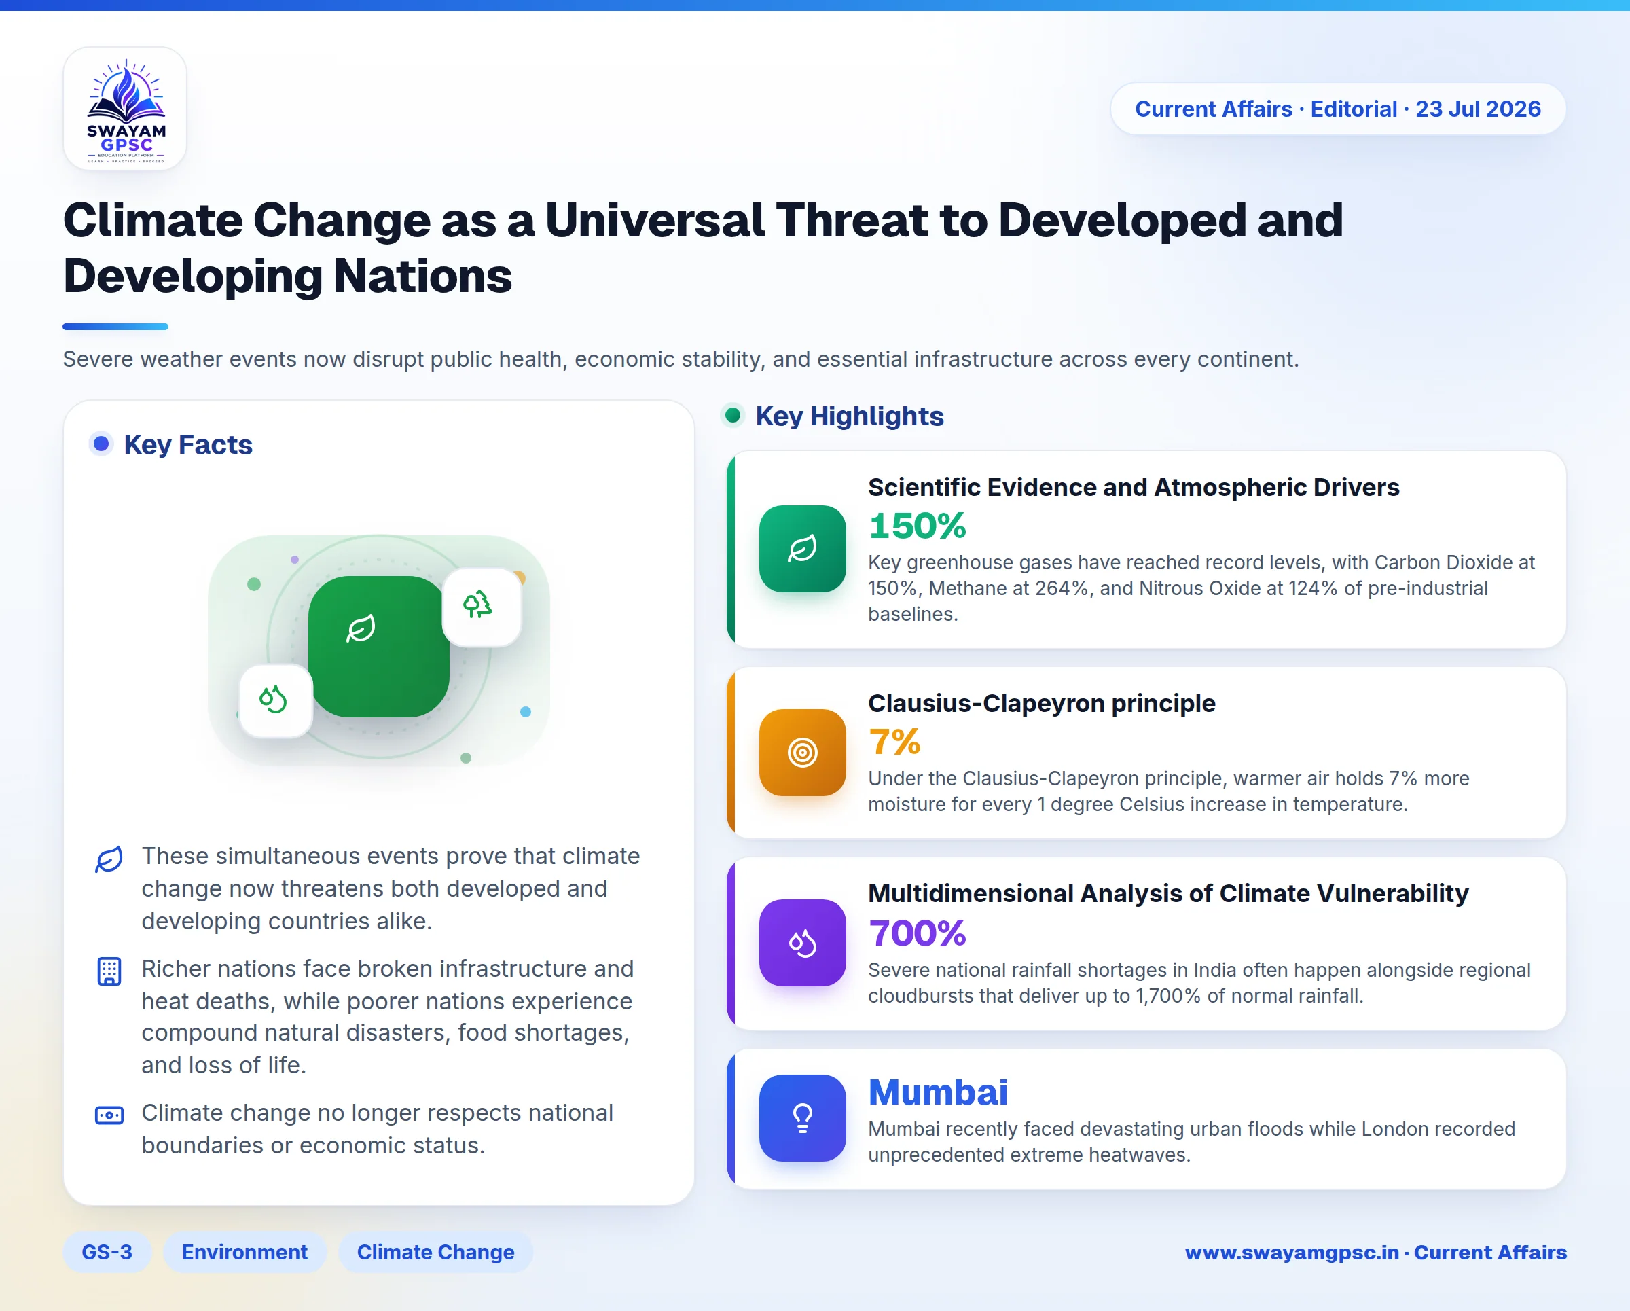Image resolution: width=1630 pixels, height=1311 pixels.
Task: Click the orange target icon in Clausius-Clapeyron card
Action: (x=802, y=752)
